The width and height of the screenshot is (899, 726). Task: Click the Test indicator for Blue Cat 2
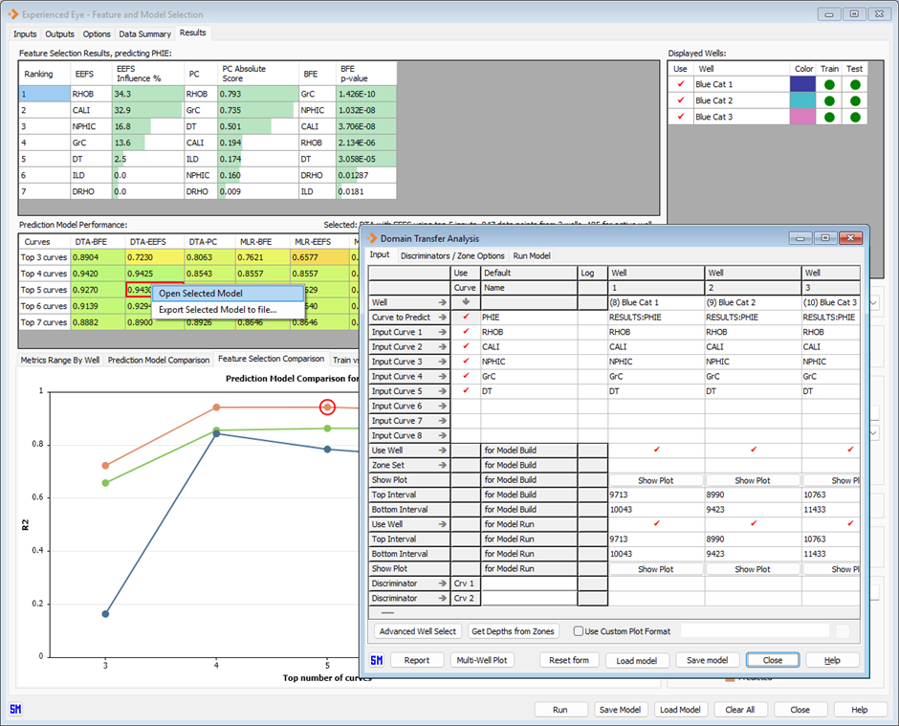[x=854, y=100]
